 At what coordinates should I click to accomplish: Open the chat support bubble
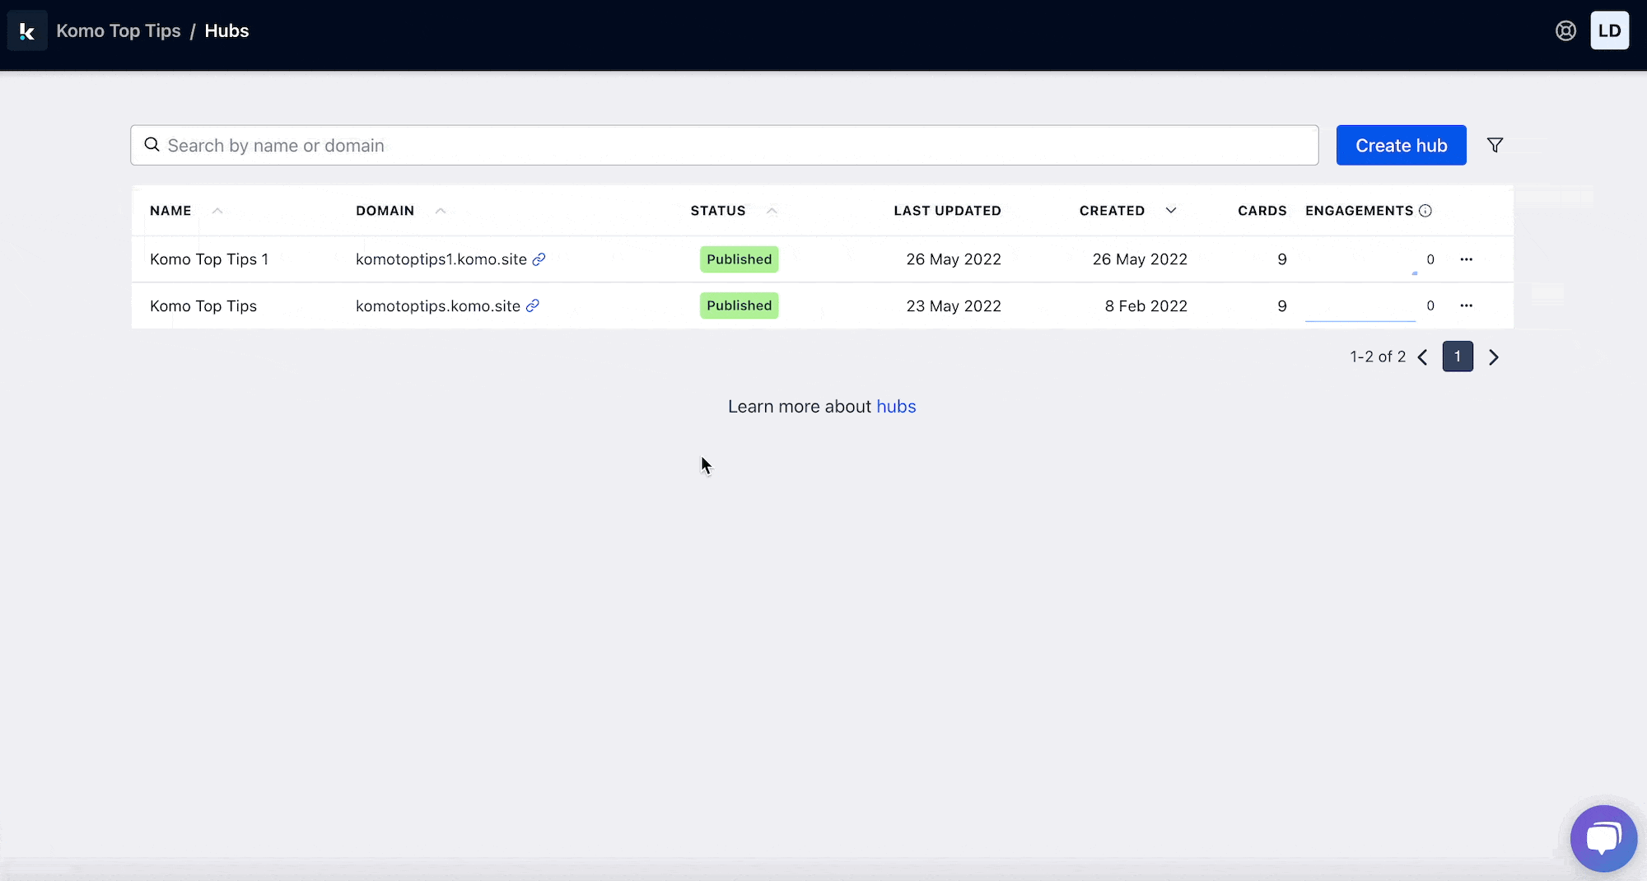tap(1603, 838)
